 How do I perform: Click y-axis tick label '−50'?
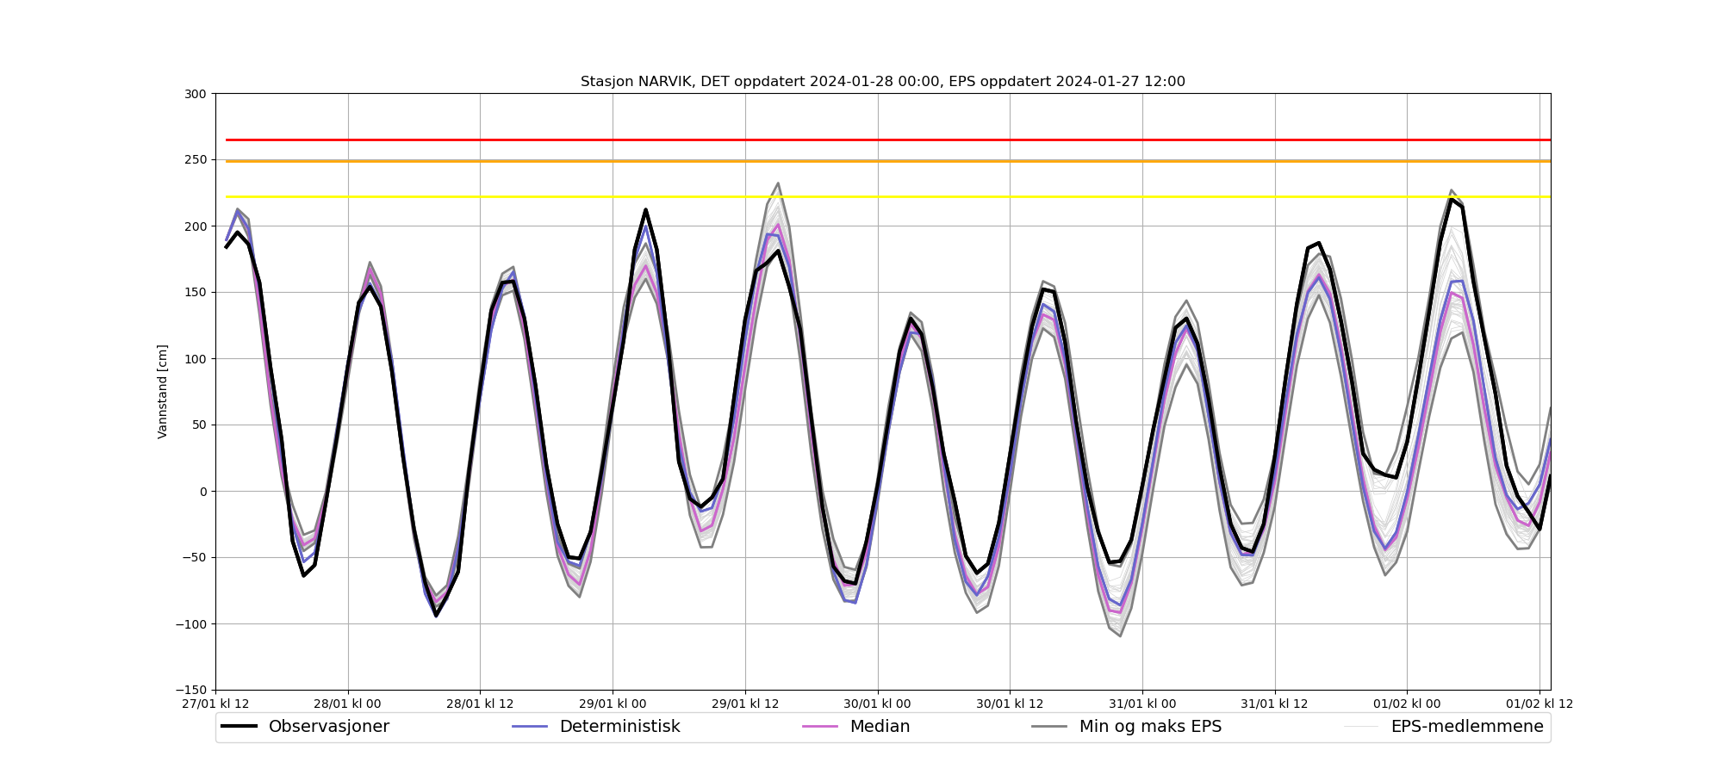(195, 558)
